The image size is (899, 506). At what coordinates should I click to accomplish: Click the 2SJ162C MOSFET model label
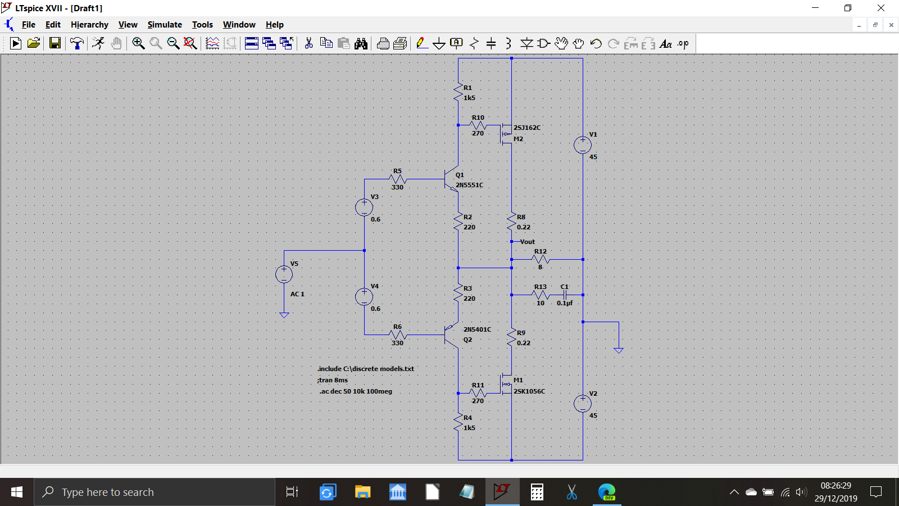coord(526,128)
